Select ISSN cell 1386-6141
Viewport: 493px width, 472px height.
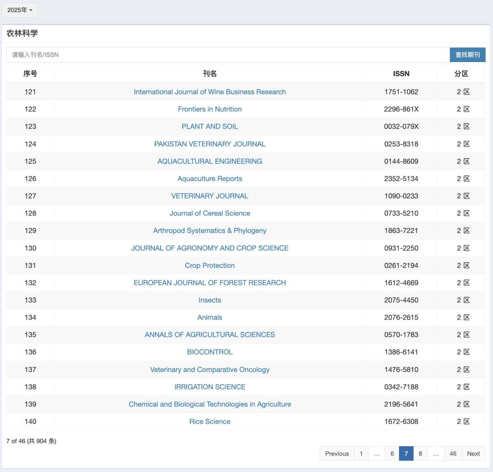[x=401, y=352]
